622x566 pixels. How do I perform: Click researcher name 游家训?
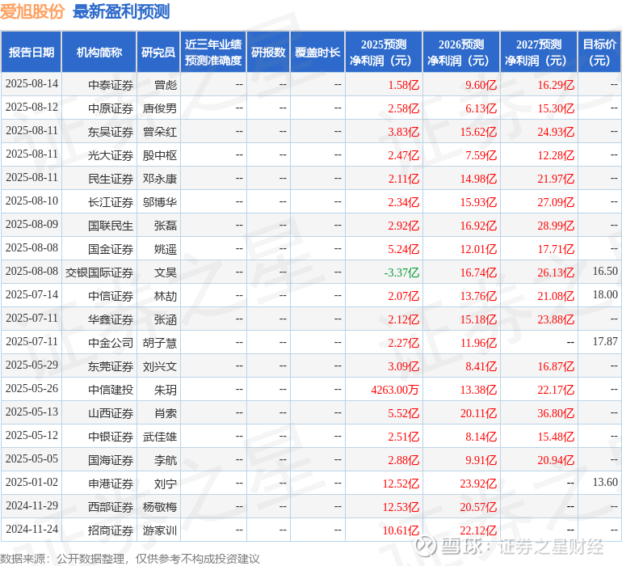[160, 530]
